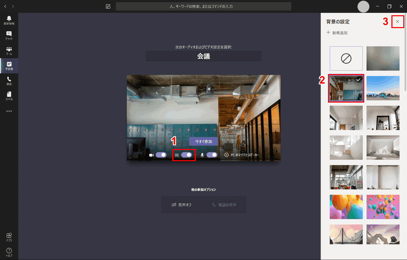Toggle the camera video switch
The width and height of the screenshot is (407, 260).
pyautogui.click(x=161, y=155)
